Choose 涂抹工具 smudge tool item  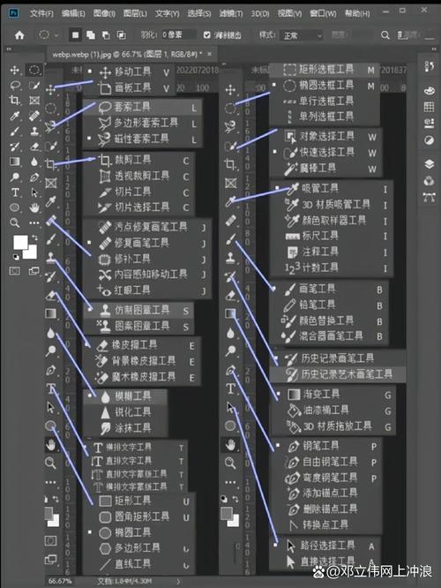pyautogui.click(x=124, y=428)
